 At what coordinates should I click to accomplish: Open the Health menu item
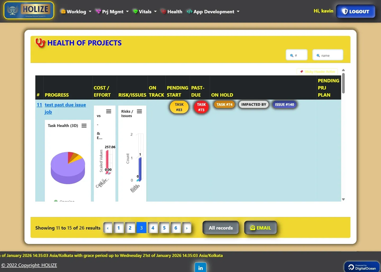point(171,12)
